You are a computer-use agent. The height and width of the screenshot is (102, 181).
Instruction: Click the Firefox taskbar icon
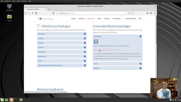pyautogui.click(x=11, y=100)
